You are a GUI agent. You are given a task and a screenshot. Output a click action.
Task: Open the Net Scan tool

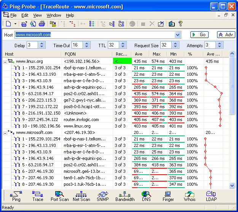click(81, 196)
